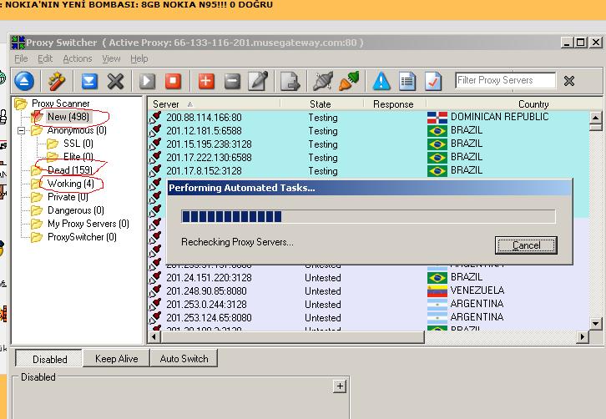Open the Help menu
Screen dimensions: 606x419
[139, 58]
